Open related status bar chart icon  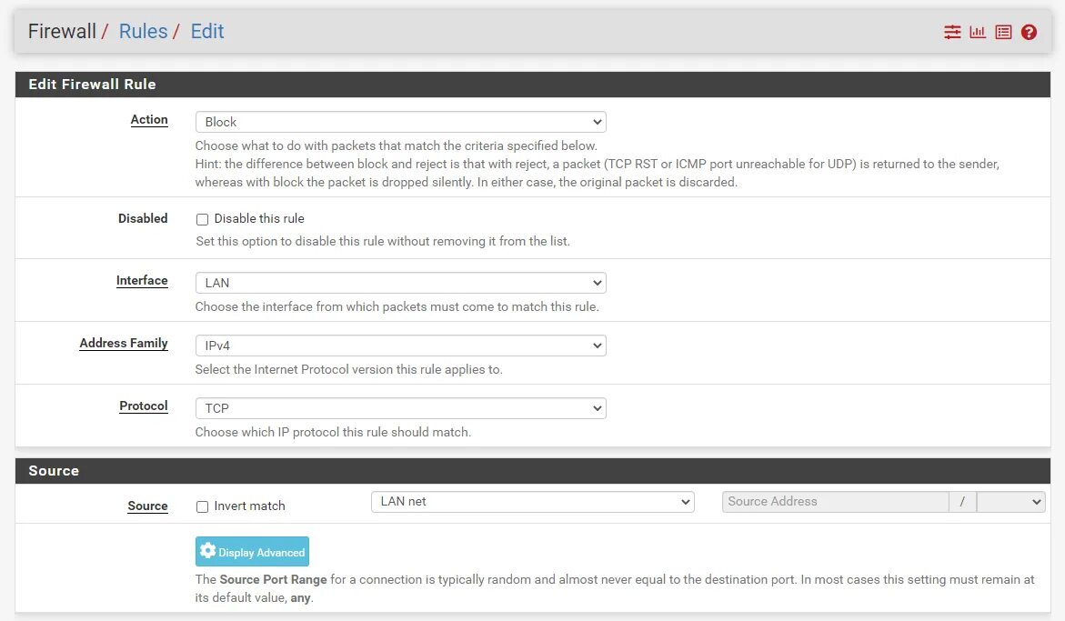click(x=978, y=32)
